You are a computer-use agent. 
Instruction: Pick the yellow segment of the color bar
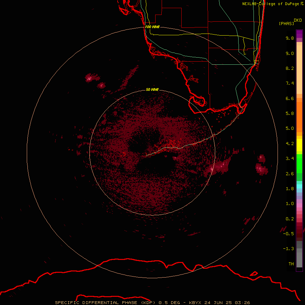tap(299, 145)
